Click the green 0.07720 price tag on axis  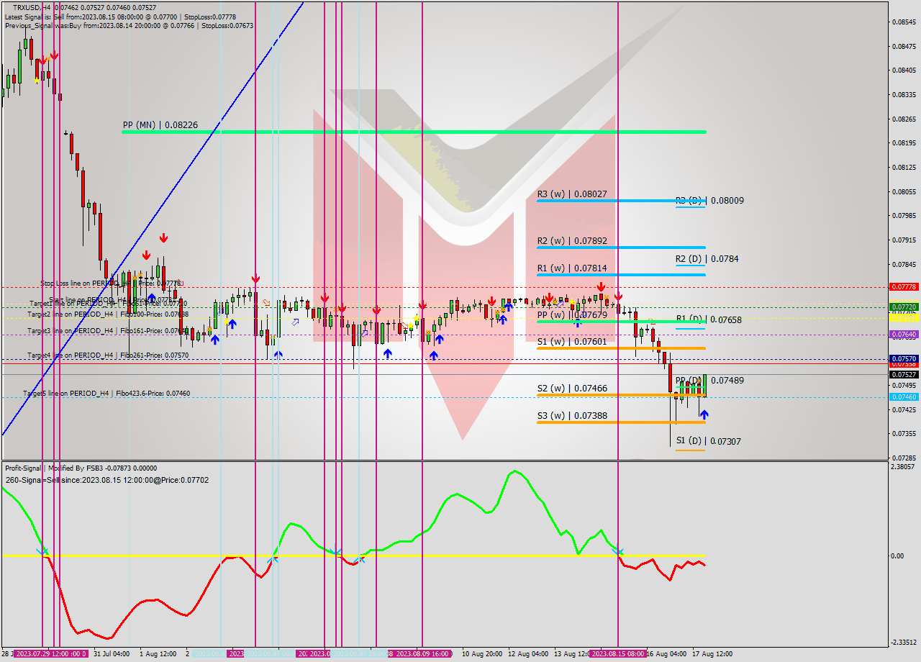pos(904,307)
